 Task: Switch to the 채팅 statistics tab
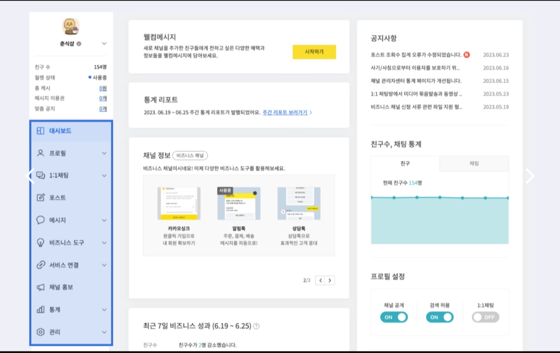[x=473, y=163]
